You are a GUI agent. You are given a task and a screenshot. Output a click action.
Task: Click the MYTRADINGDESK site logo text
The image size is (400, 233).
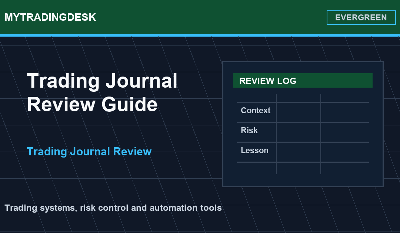pos(50,17)
